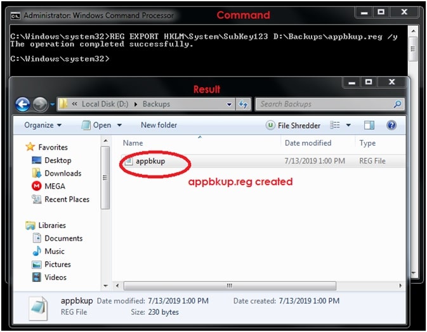This screenshot has height=332, width=427.
Task: Click the Music note icon
Action: point(37,252)
